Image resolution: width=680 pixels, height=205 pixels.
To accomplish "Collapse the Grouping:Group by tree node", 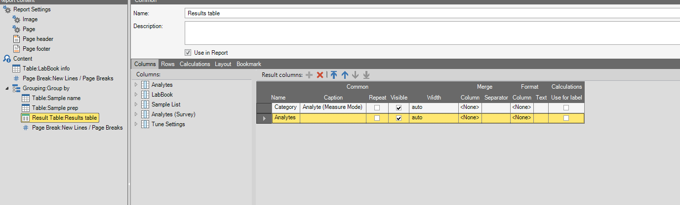I will tap(7, 88).
